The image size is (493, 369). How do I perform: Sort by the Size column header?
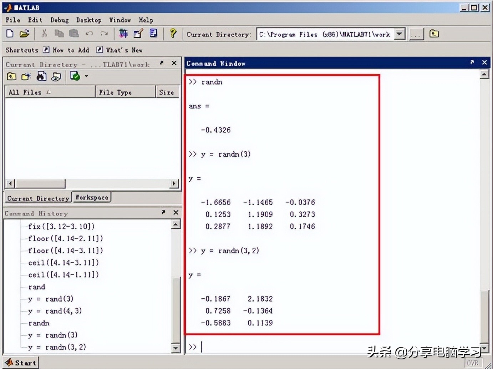pos(167,92)
